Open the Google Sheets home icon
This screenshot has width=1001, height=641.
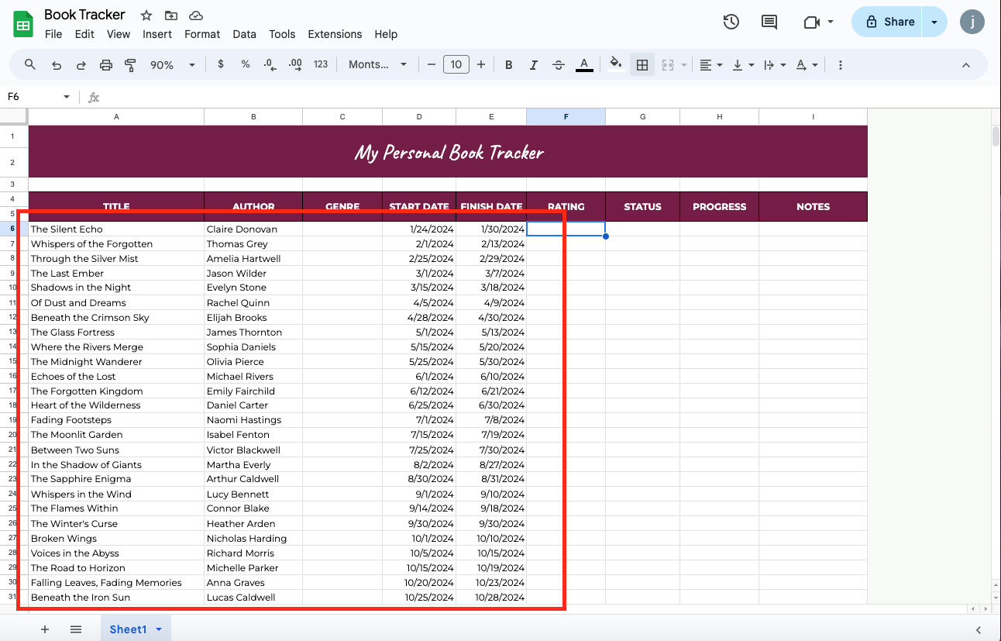tap(23, 24)
